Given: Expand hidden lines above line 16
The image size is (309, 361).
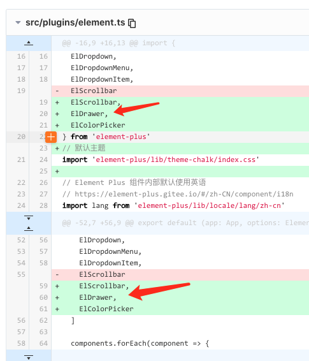Looking at the screenshot, I should coord(29,43).
